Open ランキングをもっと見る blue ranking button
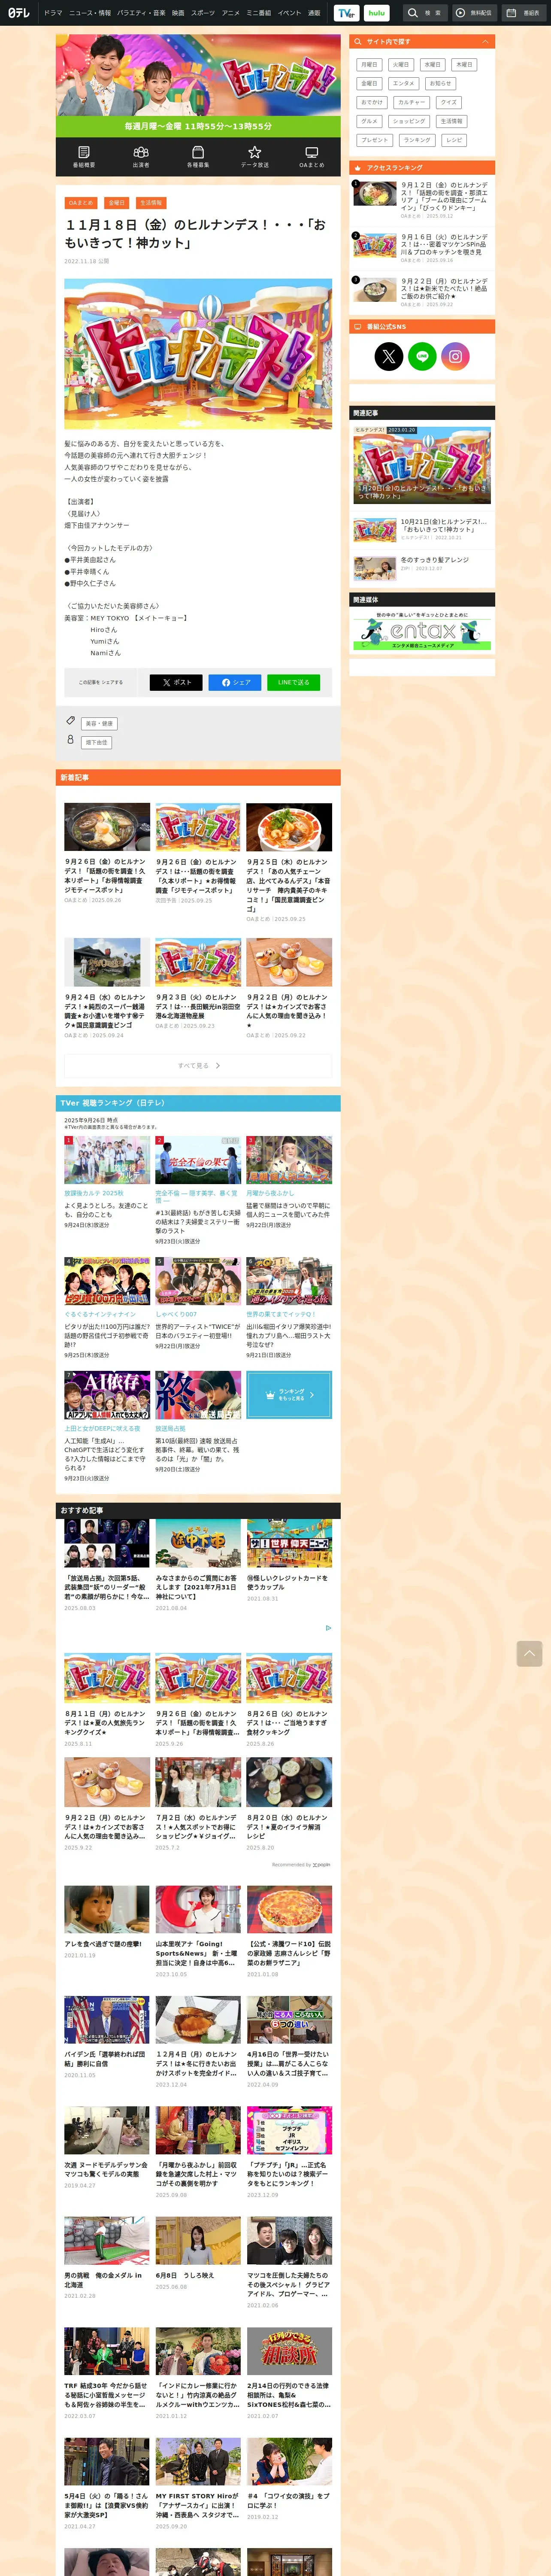Screen dimensions: 551x2576 (x=289, y=1394)
